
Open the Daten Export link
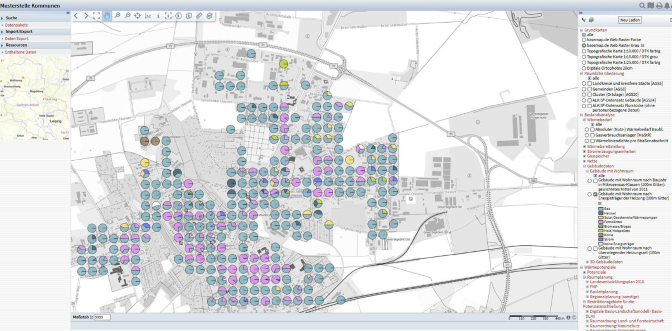click(x=17, y=39)
